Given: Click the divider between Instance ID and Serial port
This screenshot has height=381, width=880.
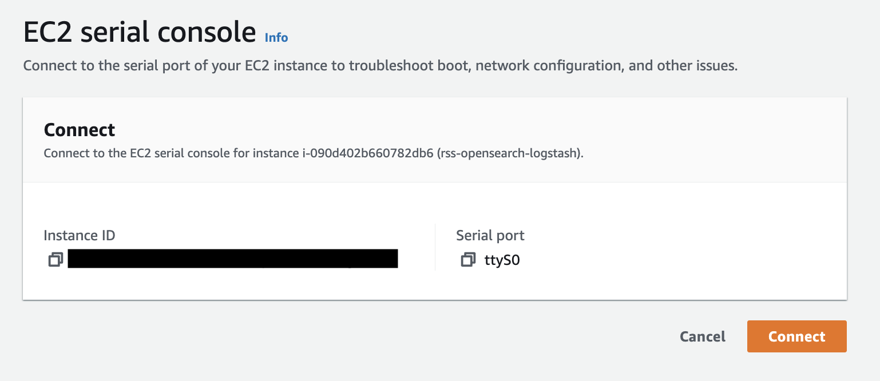Looking at the screenshot, I should (x=435, y=247).
